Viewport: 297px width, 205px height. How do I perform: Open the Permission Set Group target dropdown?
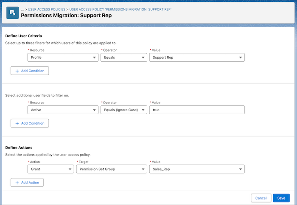point(112,169)
